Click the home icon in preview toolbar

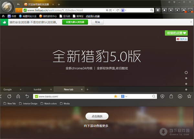(x=18, y=96)
